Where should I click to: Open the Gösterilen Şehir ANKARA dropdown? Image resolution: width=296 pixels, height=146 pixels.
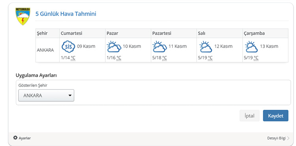tap(46, 95)
